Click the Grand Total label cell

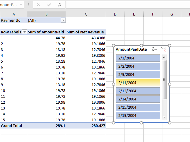click(14, 126)
